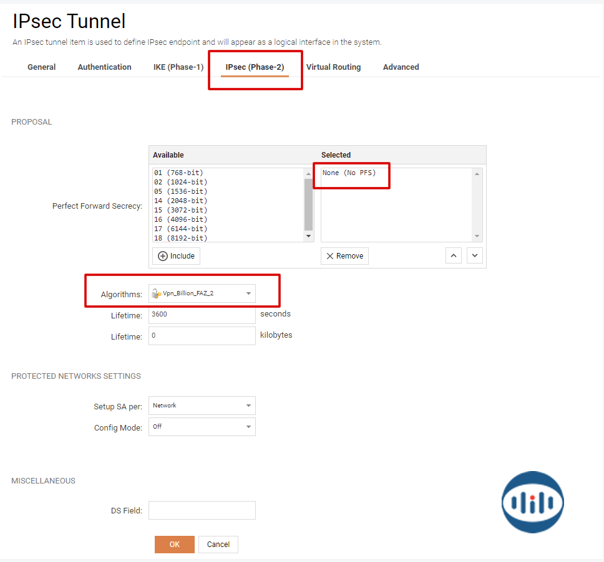The image size is (604, 562).
Task: Click the Include button with plus icon
Action: [x=176, y=255]
